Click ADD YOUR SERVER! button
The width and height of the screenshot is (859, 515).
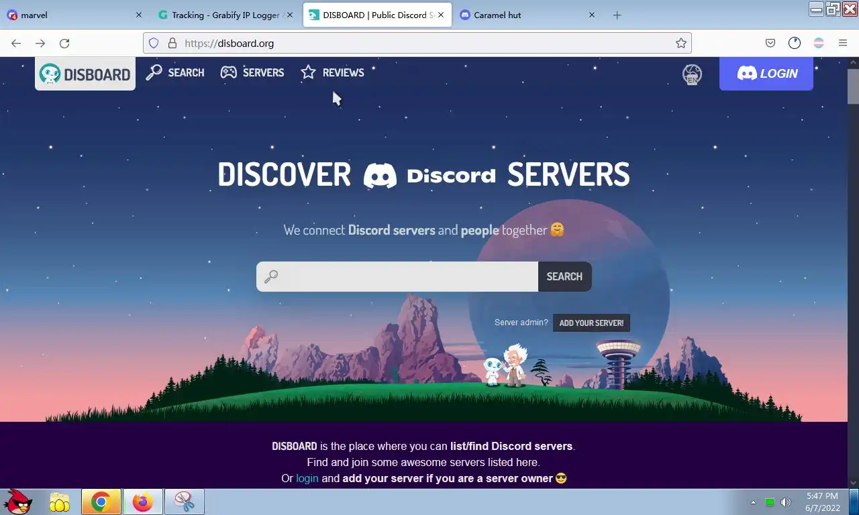click(x=591, y=323)
